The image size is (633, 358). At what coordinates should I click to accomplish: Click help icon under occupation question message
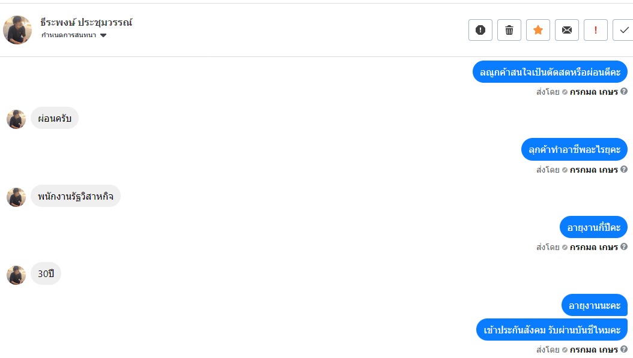coord(624,170)
